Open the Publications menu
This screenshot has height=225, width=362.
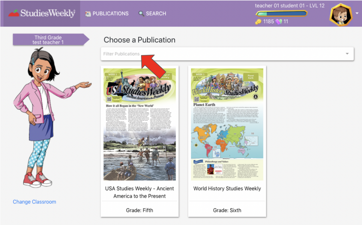point(107,14)
